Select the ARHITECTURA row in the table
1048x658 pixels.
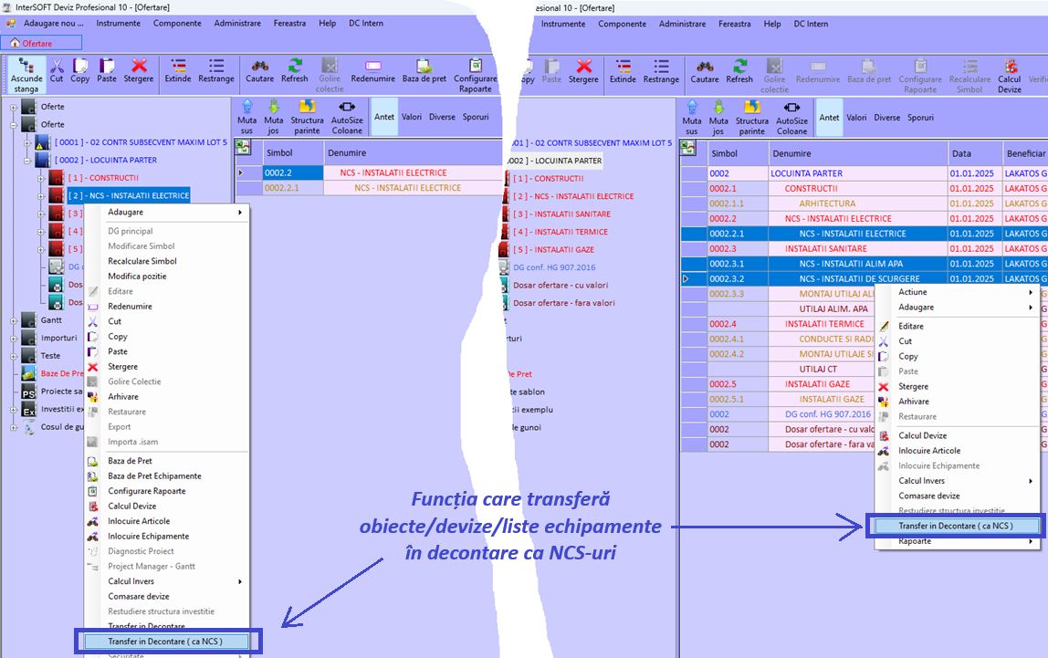pos(827,204)
